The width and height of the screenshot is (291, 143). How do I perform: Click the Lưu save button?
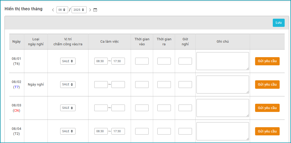click(279, 23)
